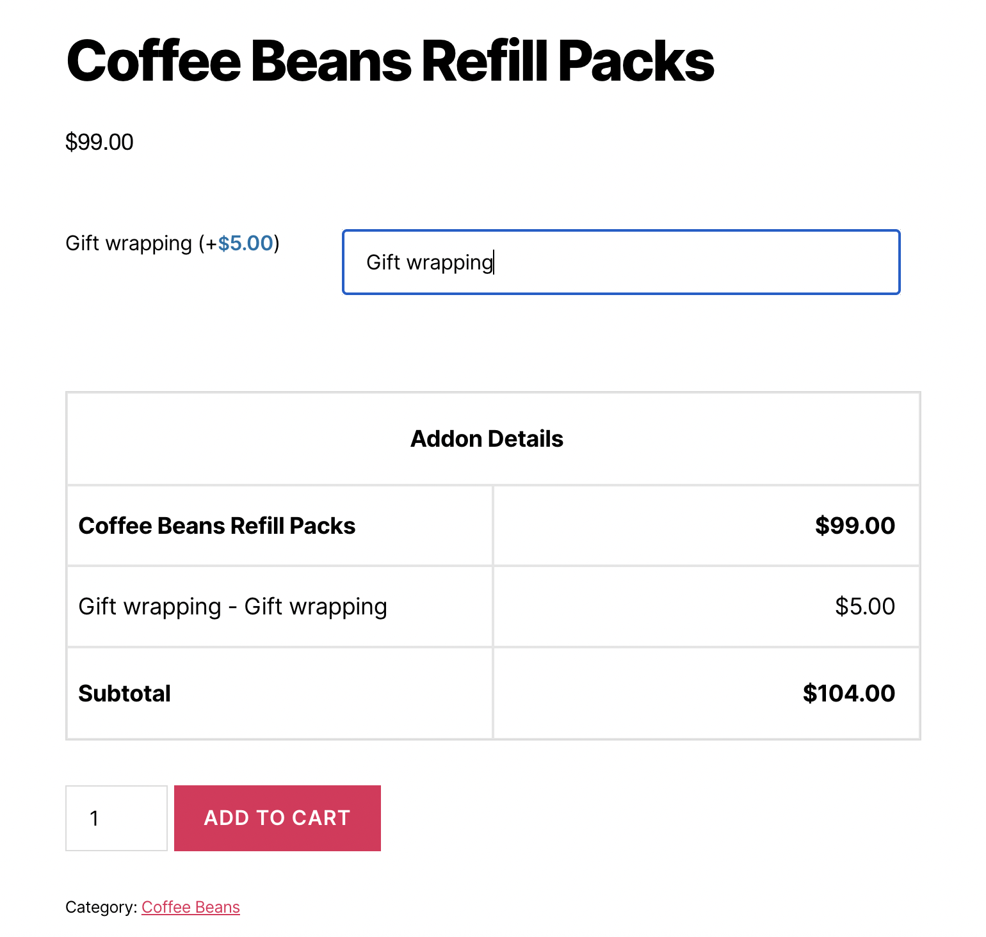This screenshot has width=986, height=937.
Task: Click the 'Category:' label text
Action: 101,907
